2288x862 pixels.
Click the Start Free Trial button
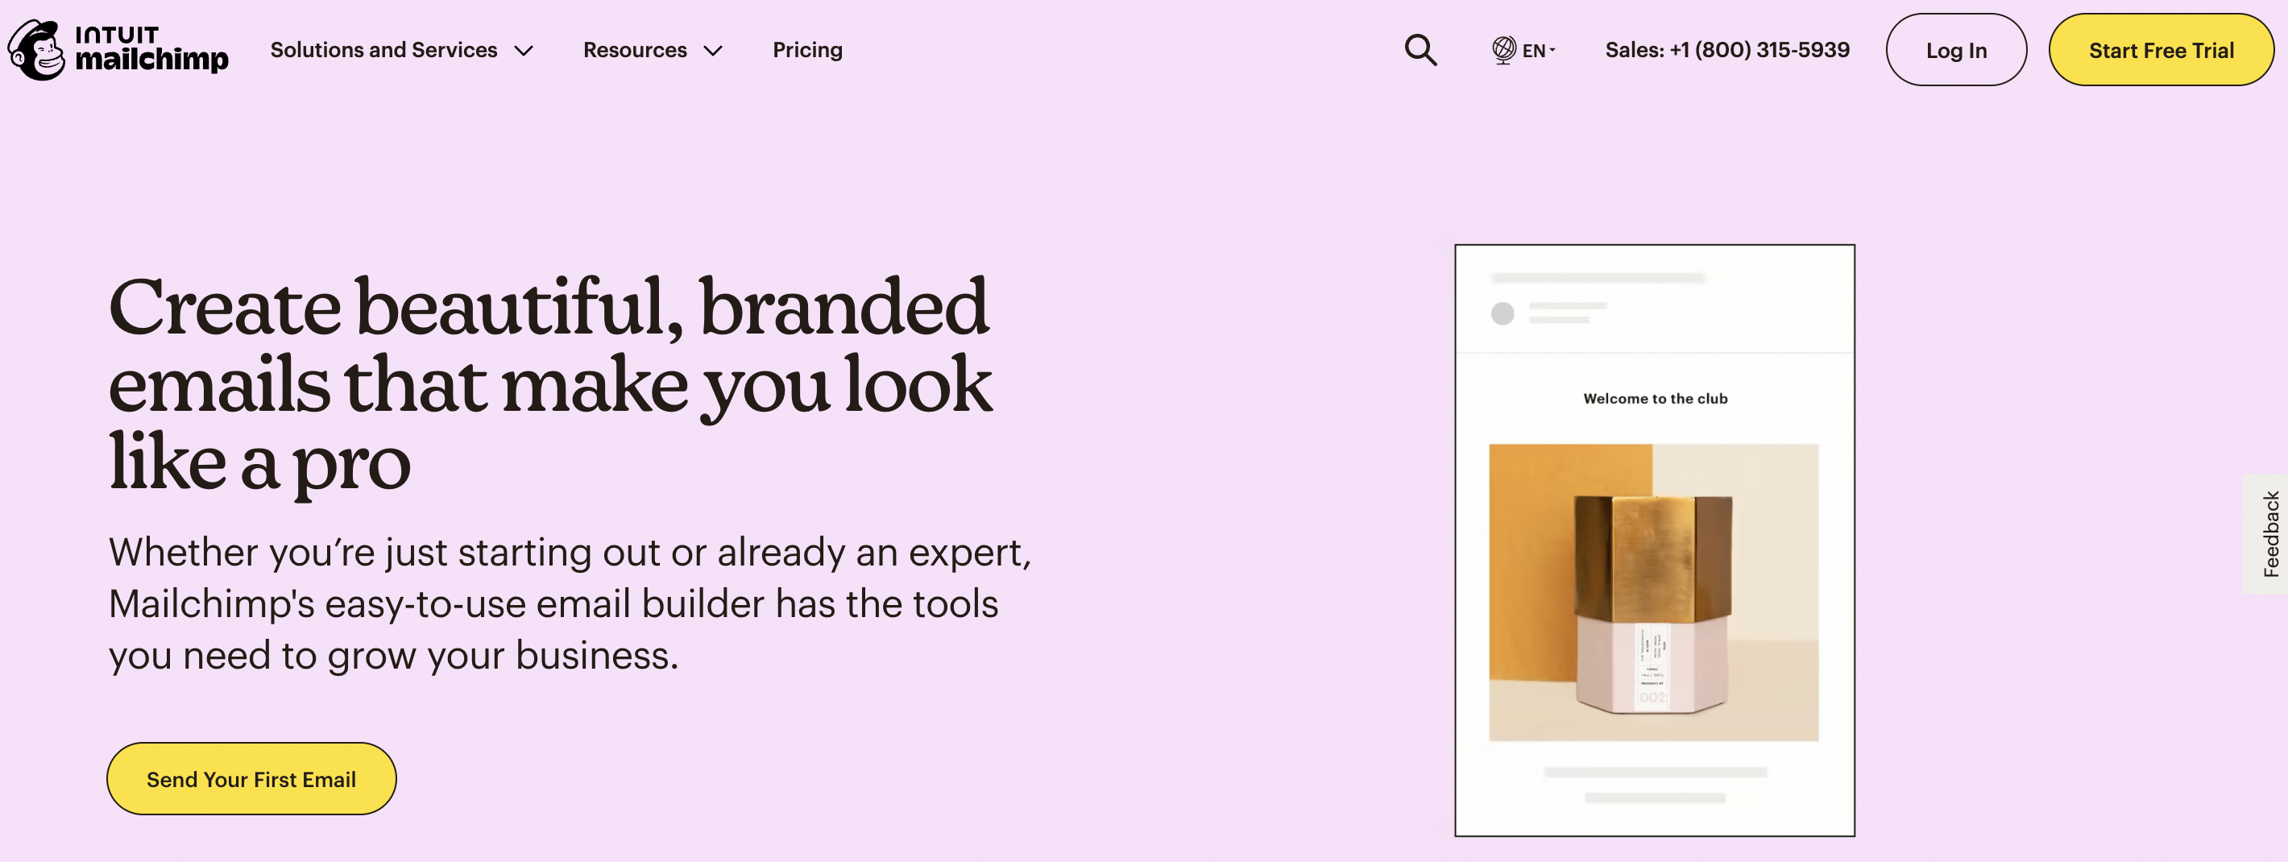(x=2160, y=50)
